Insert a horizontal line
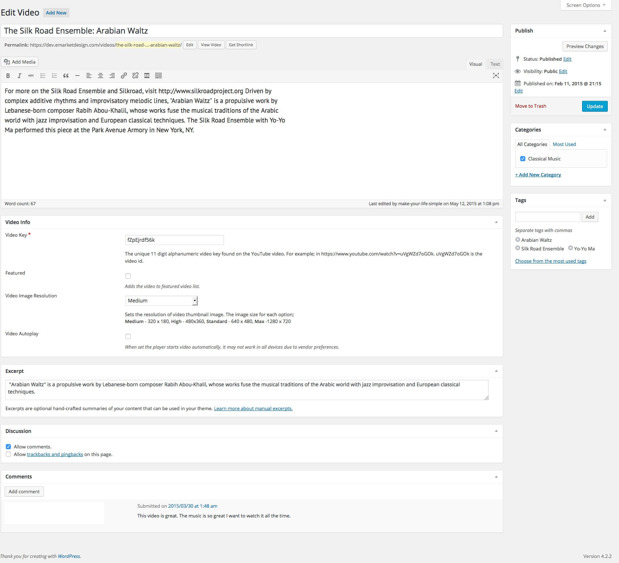The height and width of the screenshot is (563, 619). click(x=77, y=76)
